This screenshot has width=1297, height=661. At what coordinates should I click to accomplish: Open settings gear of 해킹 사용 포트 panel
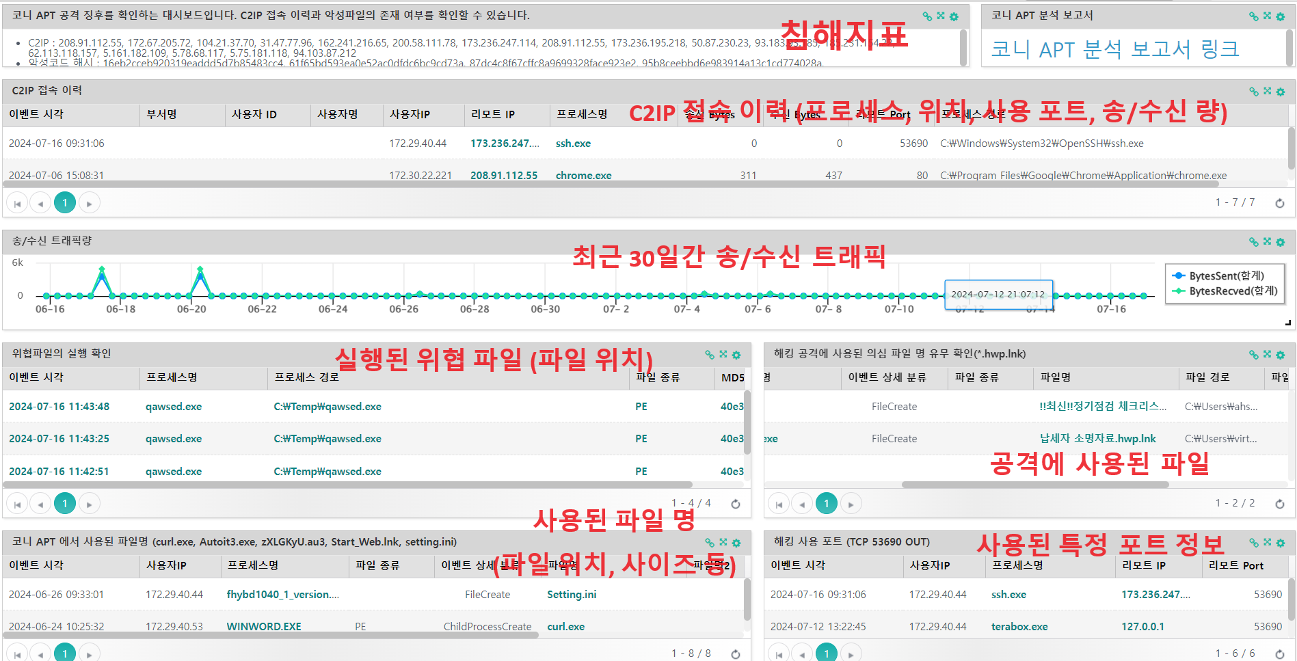click(1281, 543)
